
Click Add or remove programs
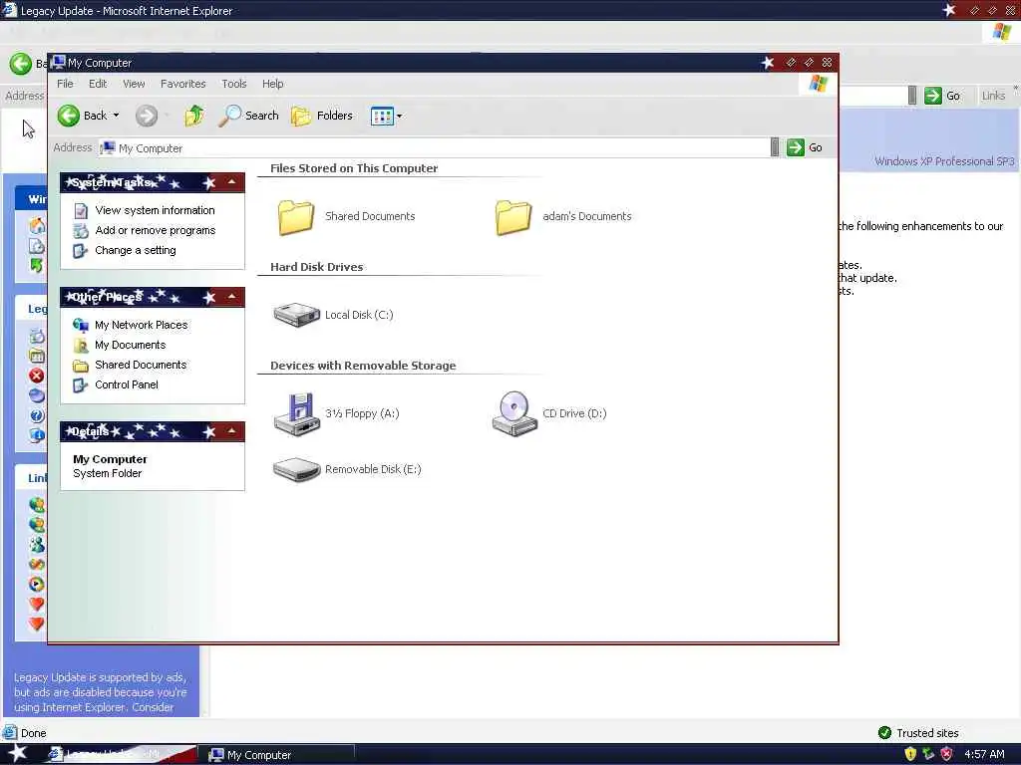(155, 230)
